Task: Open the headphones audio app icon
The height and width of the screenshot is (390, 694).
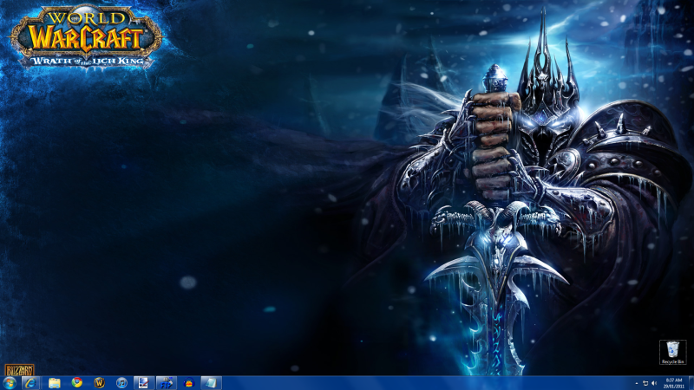Action: [188, 383]
